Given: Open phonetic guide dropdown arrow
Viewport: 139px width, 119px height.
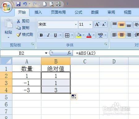Looking at the screenshot, I should pyautogui.click(x=106, y=35).
